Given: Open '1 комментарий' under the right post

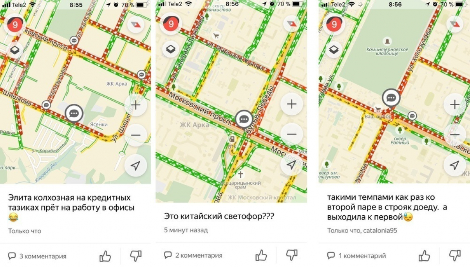Looking at the screenshot, I should click(x=356, y=256).
